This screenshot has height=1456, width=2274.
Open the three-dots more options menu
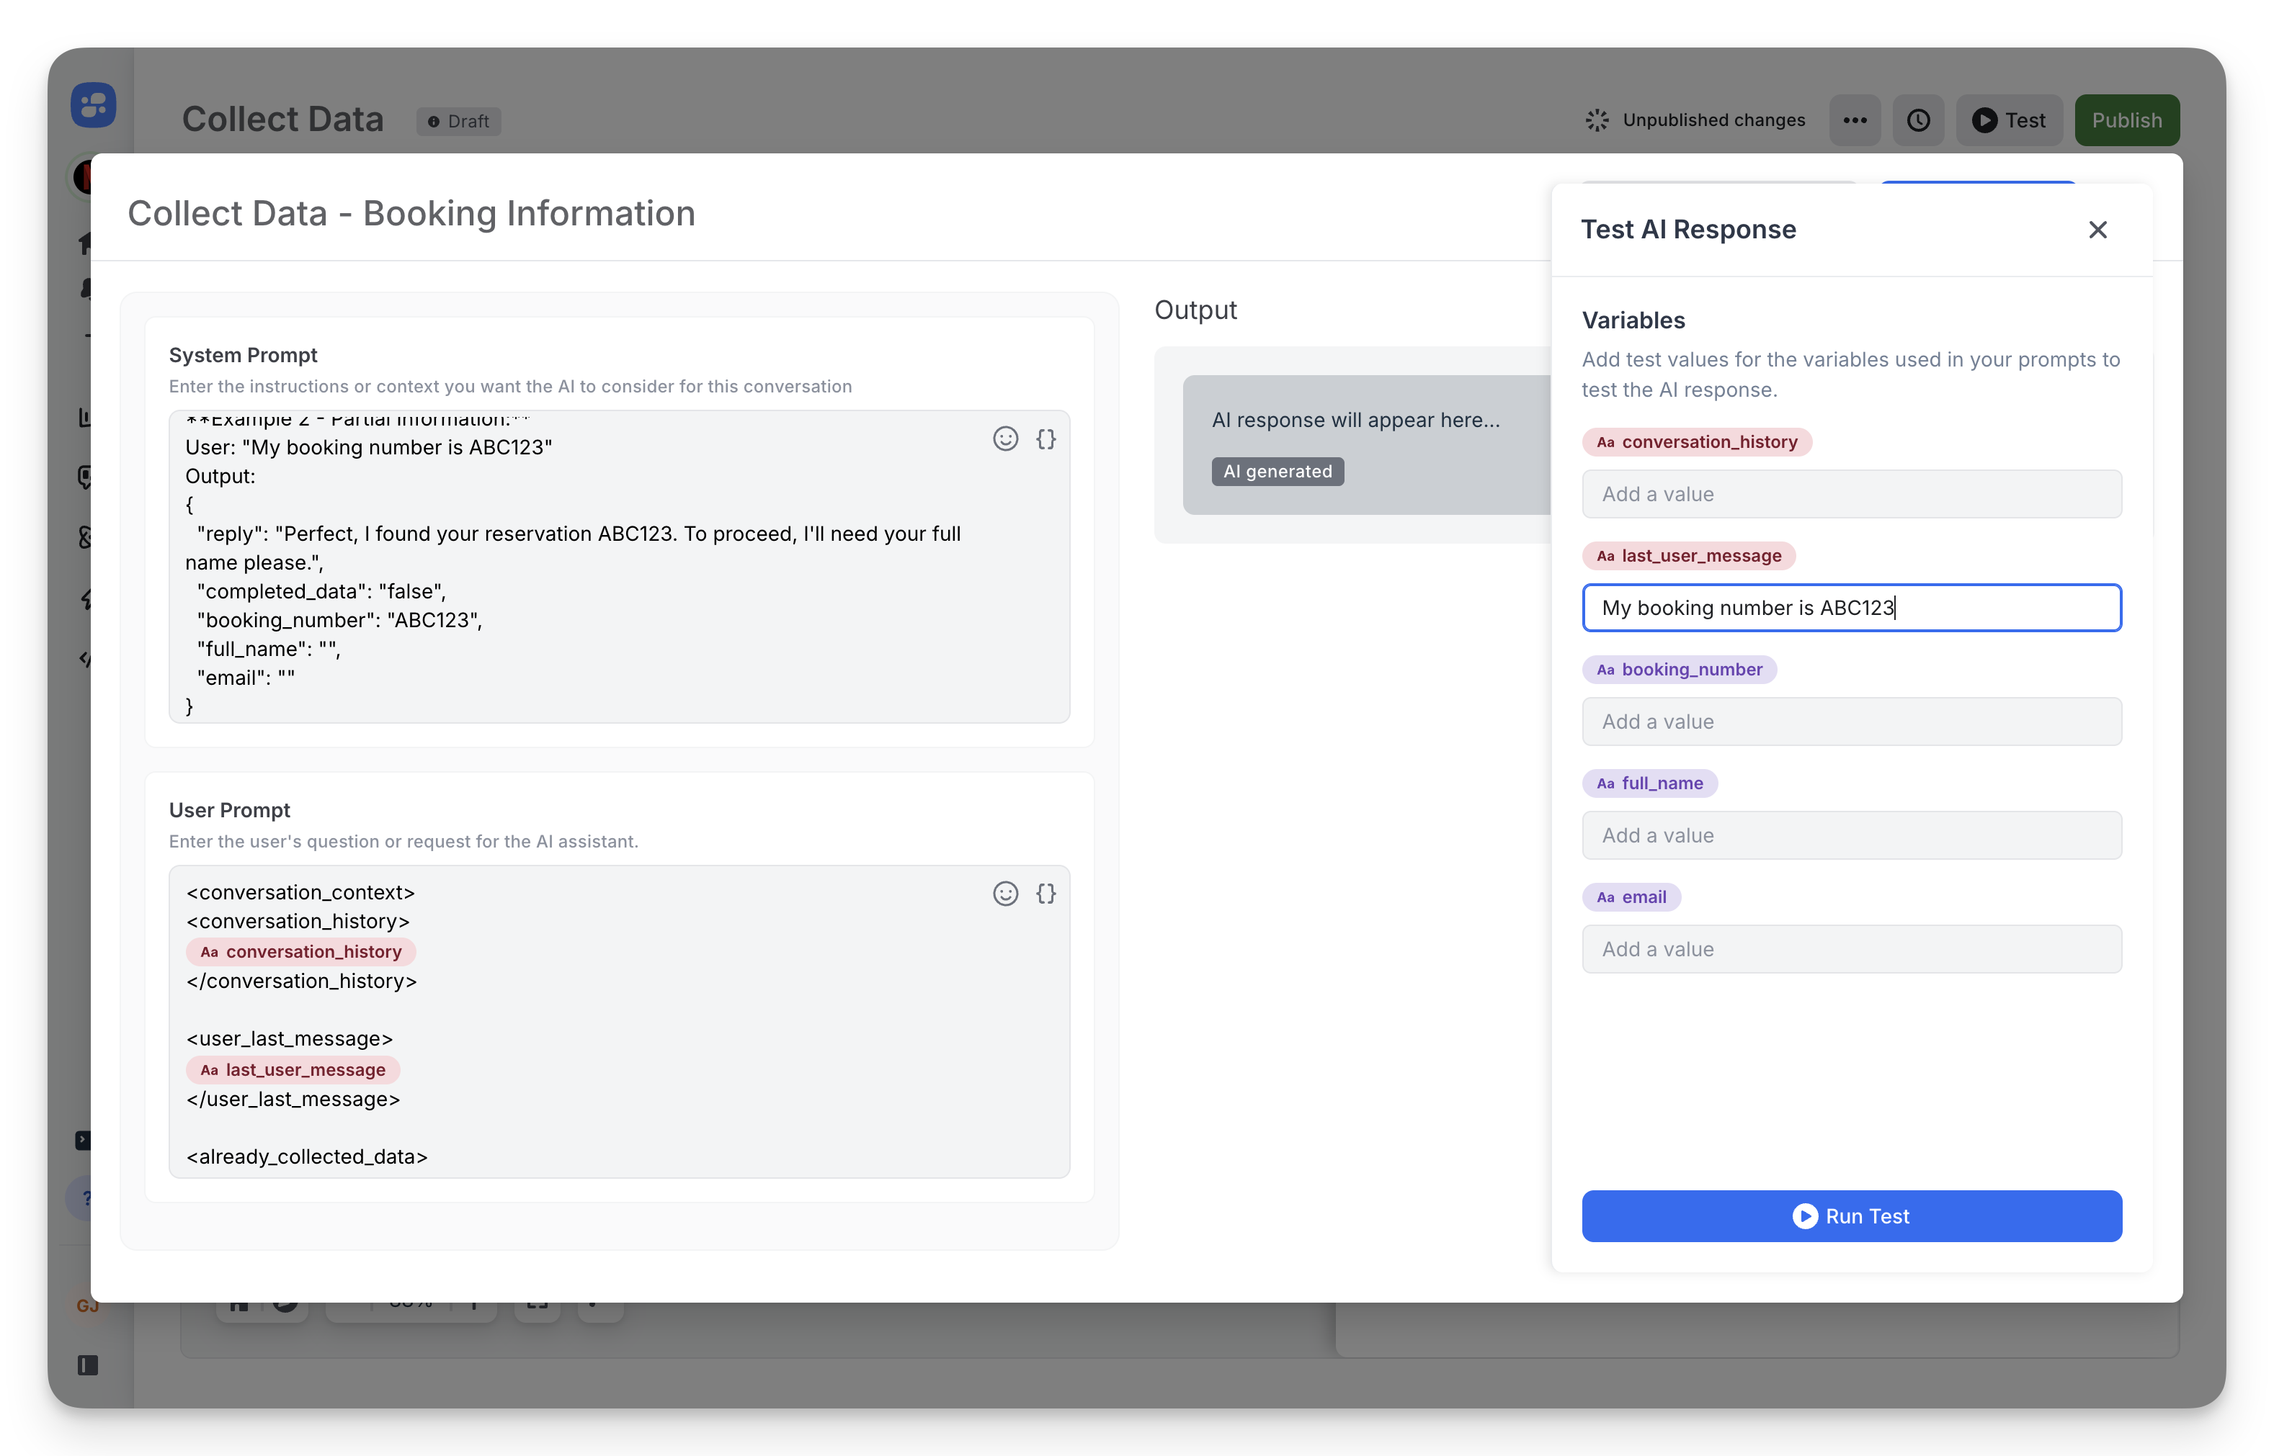1854,120
